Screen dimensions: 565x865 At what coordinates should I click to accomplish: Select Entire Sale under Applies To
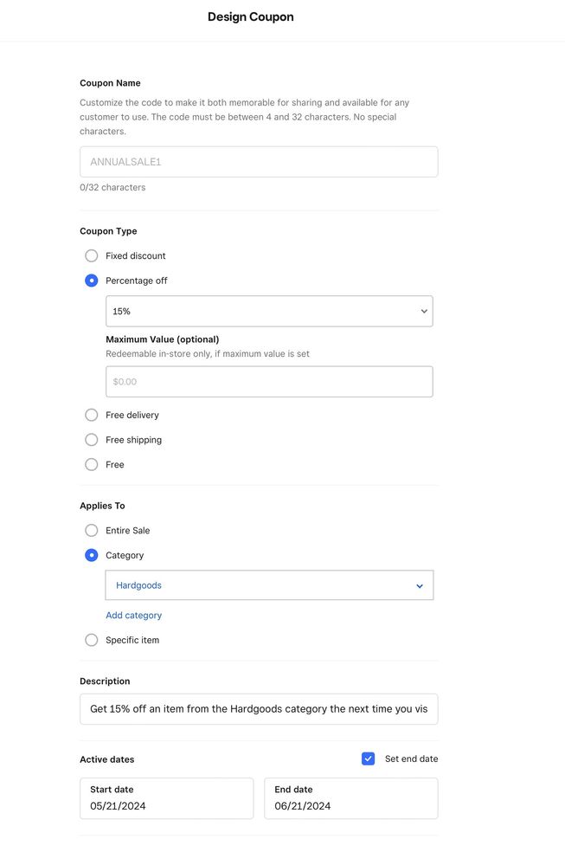tap(92, 531)
